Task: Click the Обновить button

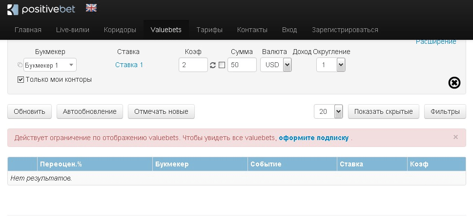Action: (30, 111)
